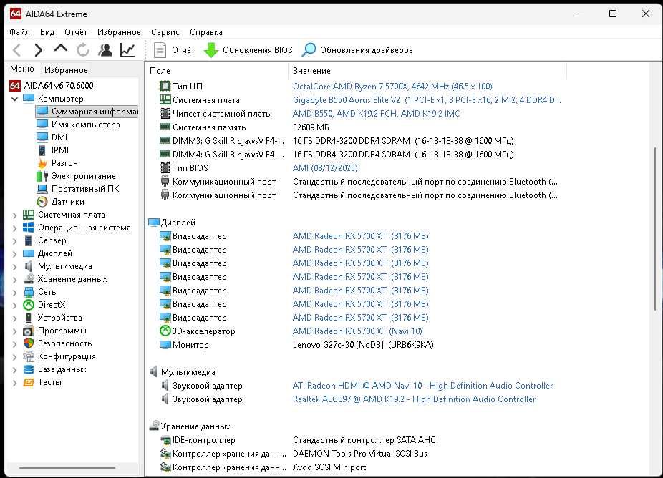Image resolution: width=663 pixels, height=478 pixels.
Task: Click the Программы icon in tree
Action: tap(29, 331)
